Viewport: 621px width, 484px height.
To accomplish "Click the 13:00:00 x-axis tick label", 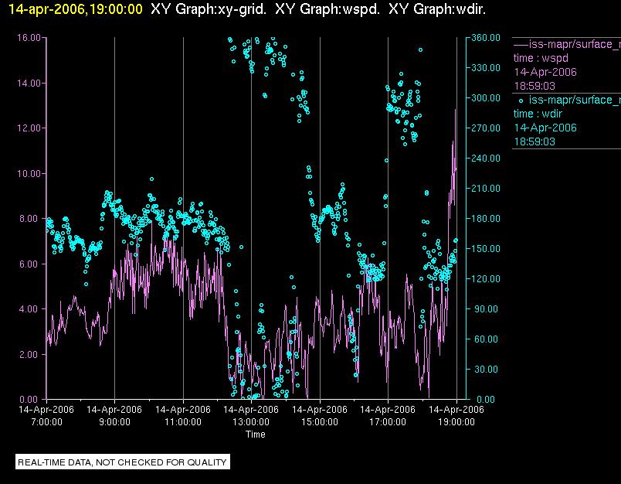I will click(251, 422).
